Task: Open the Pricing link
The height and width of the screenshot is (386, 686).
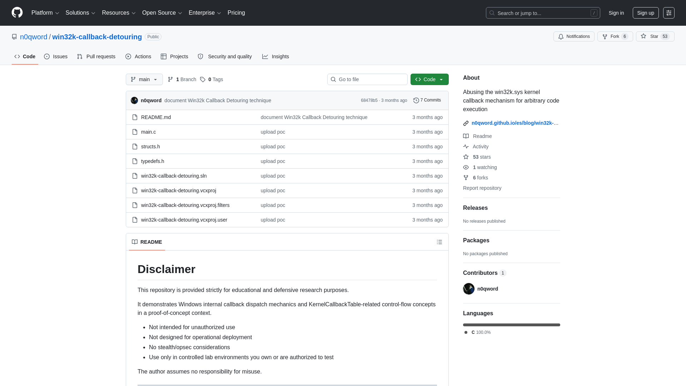Action: pyautogui.click(x=236, y=13)
